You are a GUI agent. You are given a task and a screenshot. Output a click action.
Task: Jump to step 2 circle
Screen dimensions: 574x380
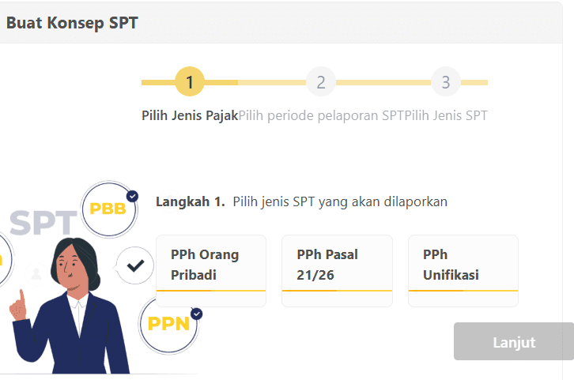(321, 81)
